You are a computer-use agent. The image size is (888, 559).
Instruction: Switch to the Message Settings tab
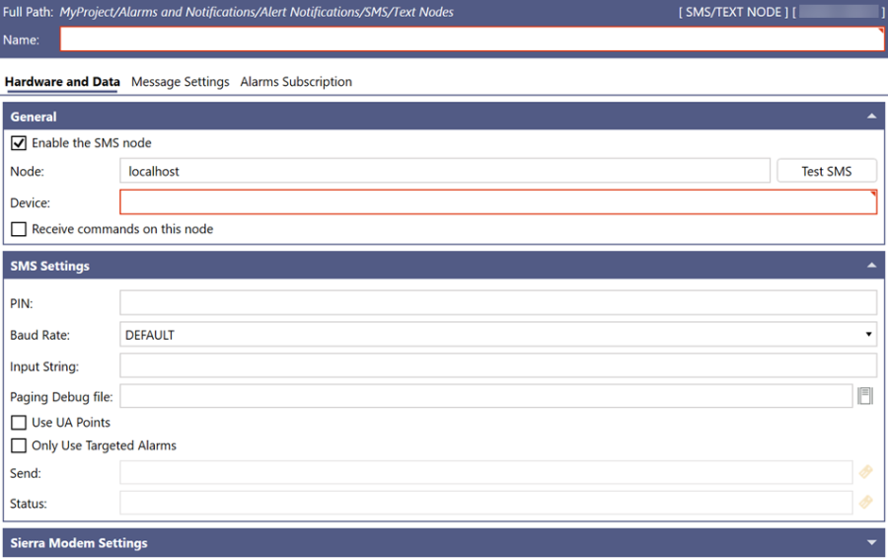[x=180, y=82]
